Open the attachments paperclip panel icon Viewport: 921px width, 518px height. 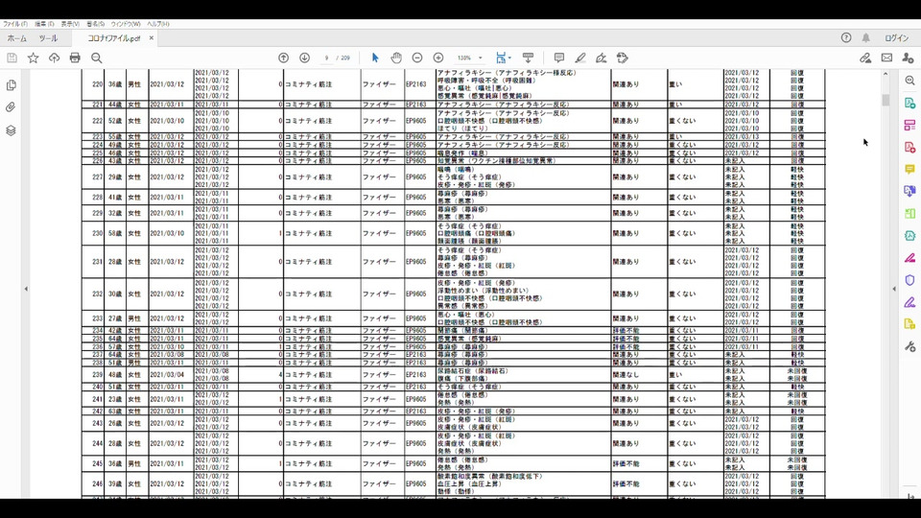(11, 107)
